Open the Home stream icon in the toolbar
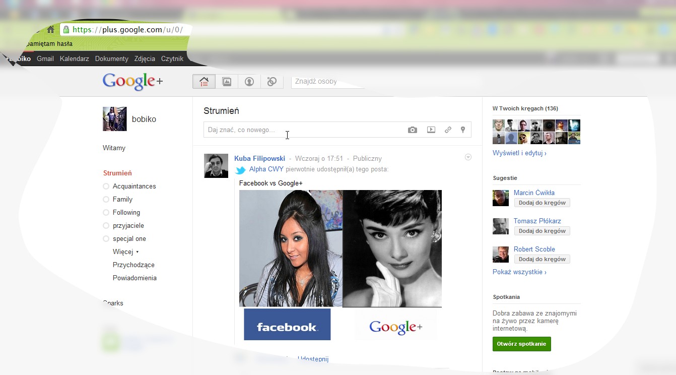The height and width of the screenshot is (375, 676). 204,82
